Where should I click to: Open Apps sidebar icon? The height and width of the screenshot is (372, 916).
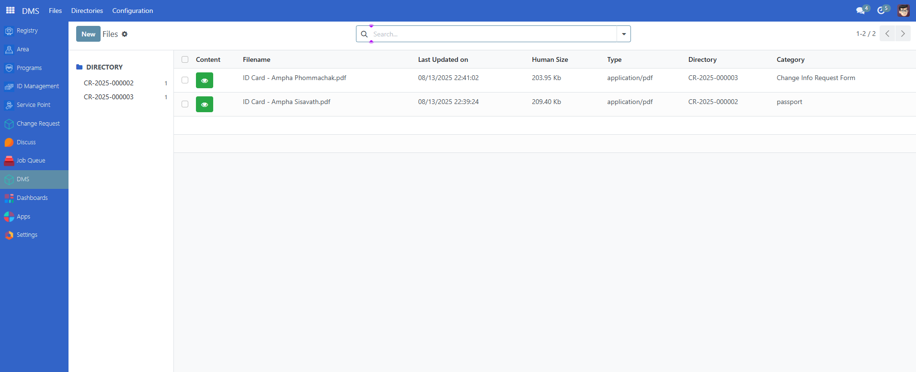(9, 217)
